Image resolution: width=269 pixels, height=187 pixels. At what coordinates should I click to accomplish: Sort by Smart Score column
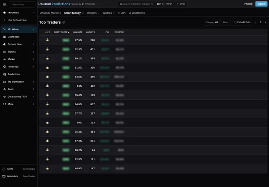pos(61,32)
